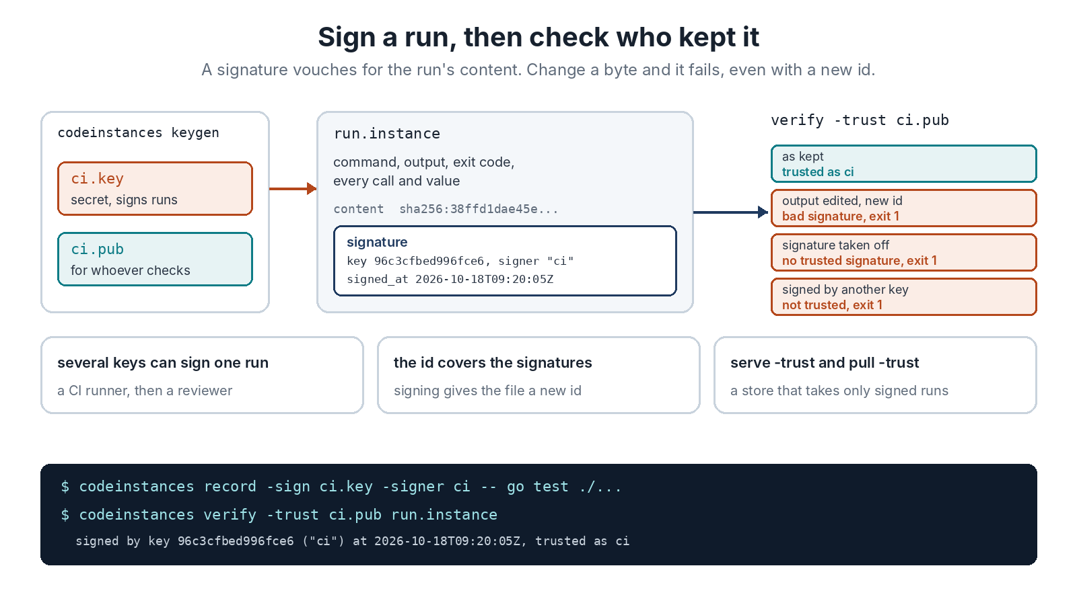Screen dimensions: 1077x605
Task: Select the ci.key secret key card
Action: [155, 188]
